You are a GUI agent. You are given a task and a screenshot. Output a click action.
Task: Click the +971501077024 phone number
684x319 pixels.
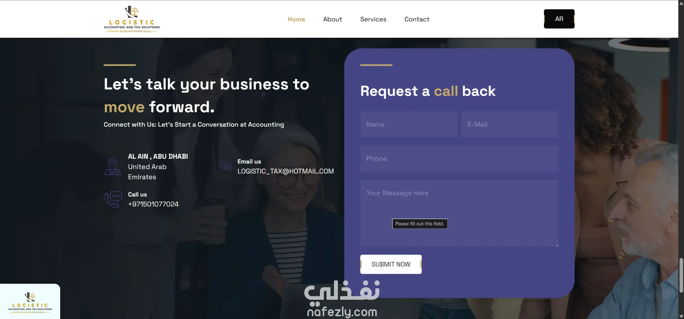153,204
